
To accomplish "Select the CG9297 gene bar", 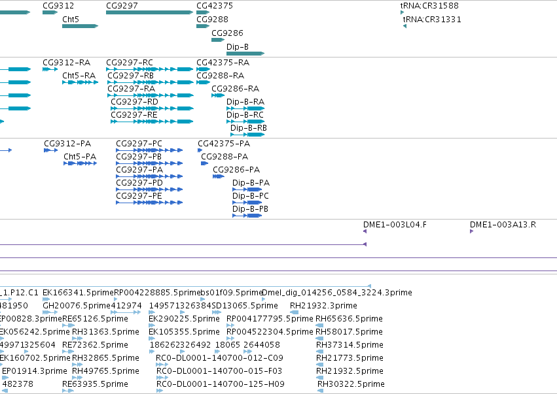I will (x=149, y=12).
